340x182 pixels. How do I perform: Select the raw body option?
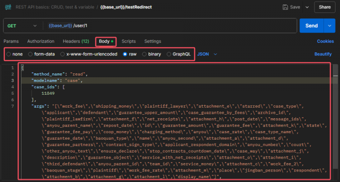(129, 54)
